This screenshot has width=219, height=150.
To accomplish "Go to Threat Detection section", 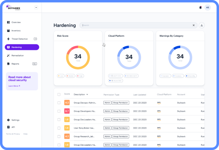I will [x=19, y=39].
